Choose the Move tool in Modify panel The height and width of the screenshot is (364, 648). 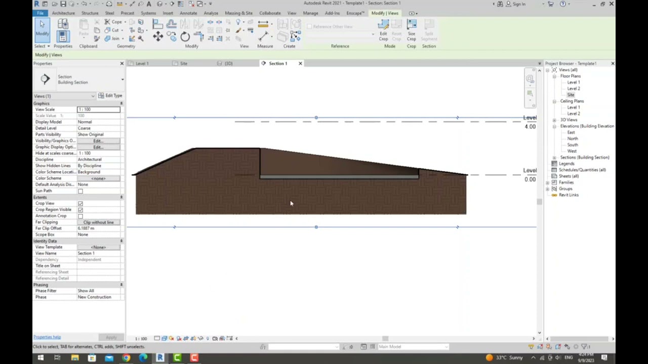158,36
